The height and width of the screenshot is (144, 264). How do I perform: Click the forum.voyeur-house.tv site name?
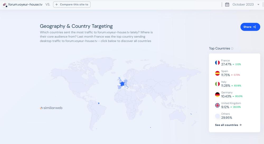[25, 4]
